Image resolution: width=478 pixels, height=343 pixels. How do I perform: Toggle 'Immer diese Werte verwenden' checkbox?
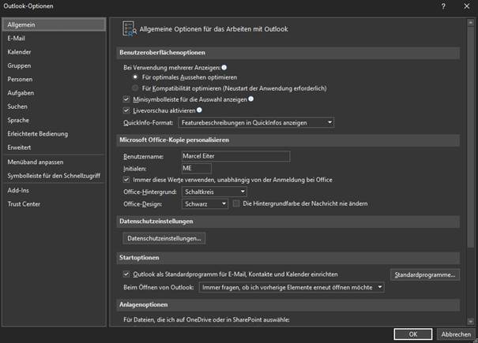point(126,180)
